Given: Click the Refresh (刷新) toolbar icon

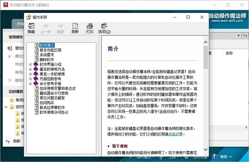Looking at the screenshot, I should (75, 26).
